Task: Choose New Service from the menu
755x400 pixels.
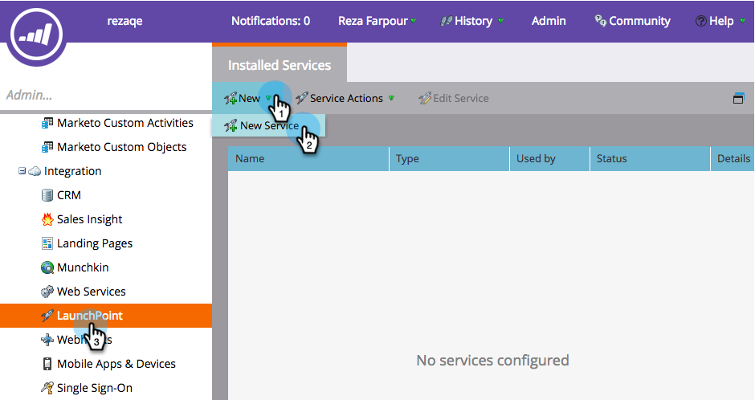Action: [x=269, y=125]
